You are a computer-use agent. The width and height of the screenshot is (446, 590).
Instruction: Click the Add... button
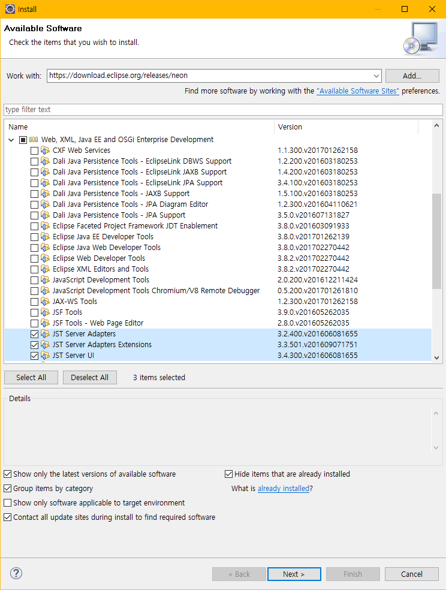[412, 76]
